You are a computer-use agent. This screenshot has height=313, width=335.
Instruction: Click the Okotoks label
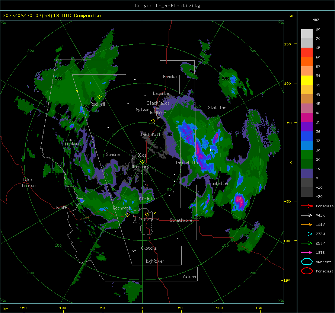[x=149, y=248]
